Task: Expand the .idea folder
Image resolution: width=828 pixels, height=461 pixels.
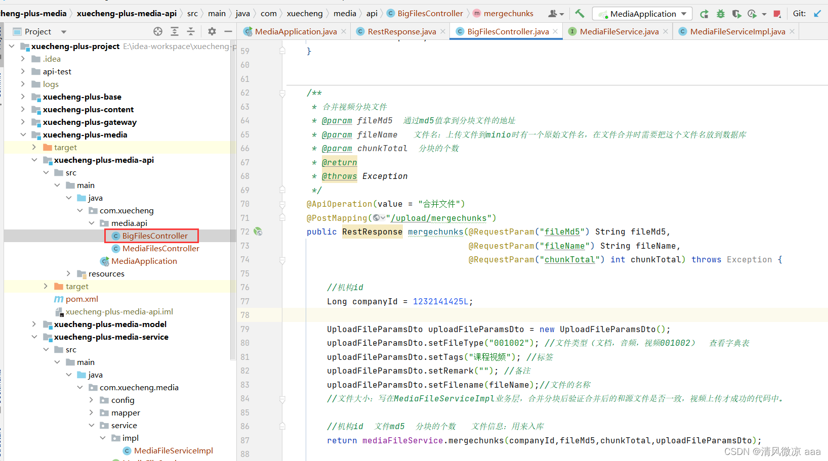Action: [x=23, y=59]
